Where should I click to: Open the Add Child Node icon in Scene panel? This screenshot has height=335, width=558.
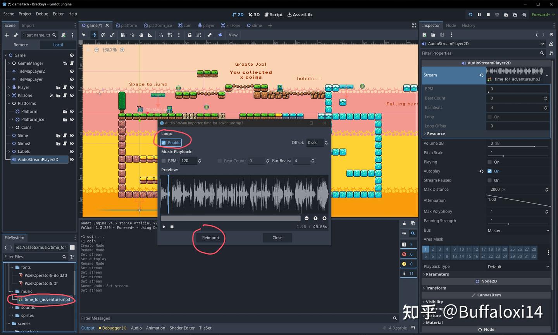(7, 35)
